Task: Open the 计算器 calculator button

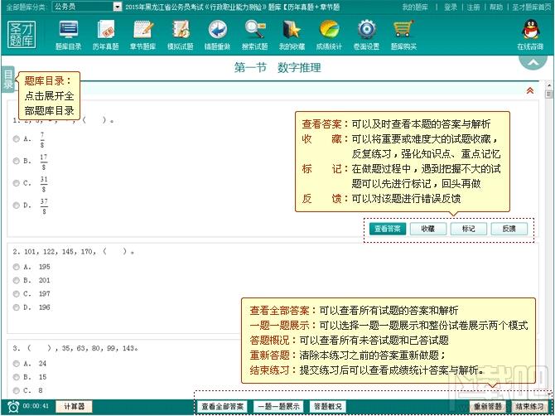Action: (74, 406)
